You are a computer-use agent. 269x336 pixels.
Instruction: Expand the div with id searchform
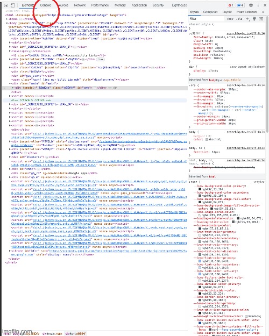pyautogui.click(x=10, y=68)
